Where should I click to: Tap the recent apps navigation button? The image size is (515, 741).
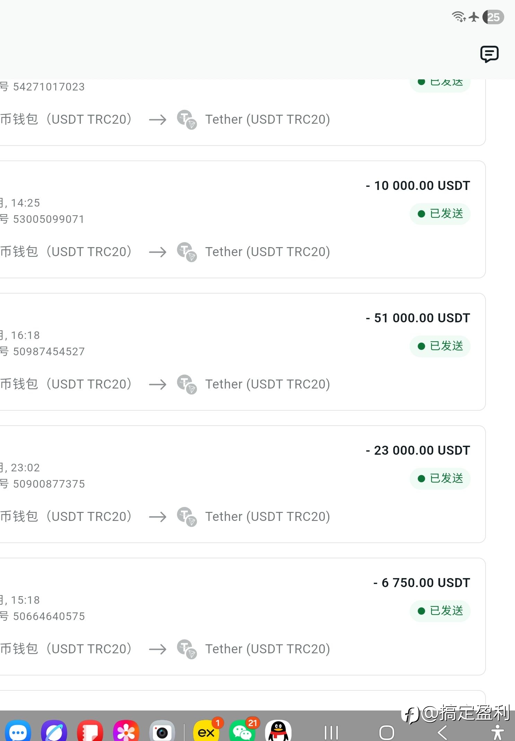(x=331, y=733)
